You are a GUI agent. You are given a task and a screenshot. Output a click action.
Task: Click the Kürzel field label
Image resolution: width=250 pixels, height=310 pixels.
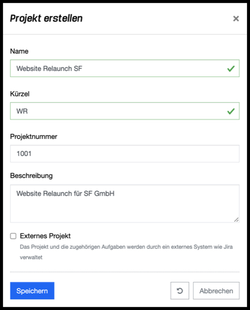pos(20,94)
